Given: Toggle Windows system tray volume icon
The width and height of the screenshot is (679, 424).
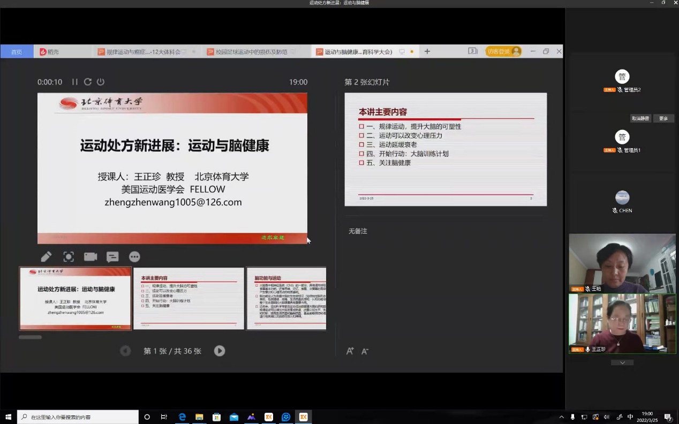Looking at the screenshot, I should click(x=607, y=417).
